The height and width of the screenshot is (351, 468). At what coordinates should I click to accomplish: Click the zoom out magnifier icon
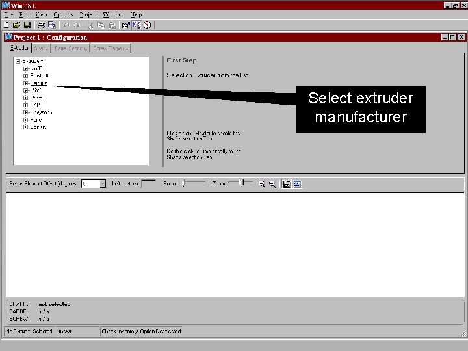[x=262, y=184]
